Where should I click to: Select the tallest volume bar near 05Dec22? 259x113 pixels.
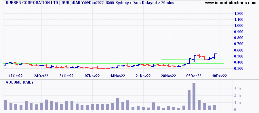(x=194, y=97)
